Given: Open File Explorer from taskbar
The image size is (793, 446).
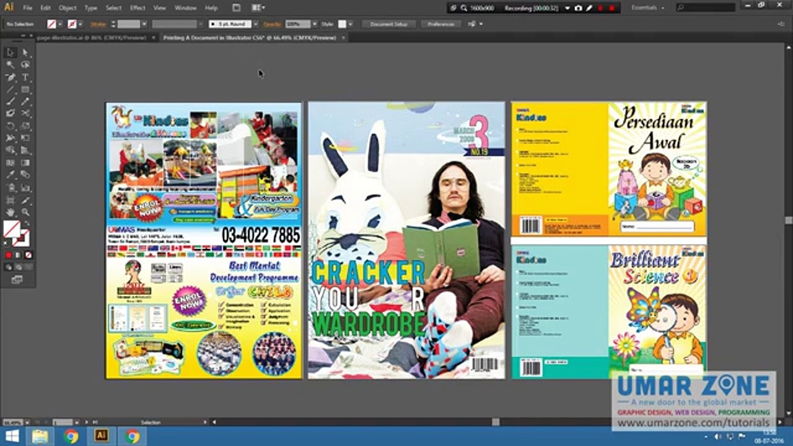Looking at the screenshot, I should point(40,436).
